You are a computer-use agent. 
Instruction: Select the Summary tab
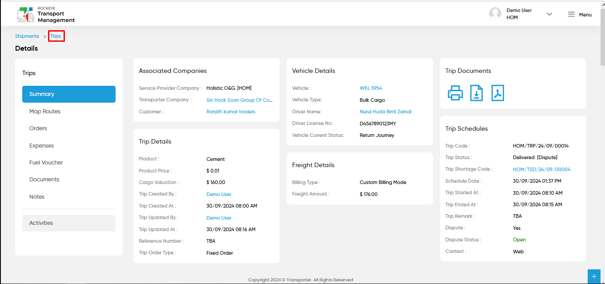(69, 94)
